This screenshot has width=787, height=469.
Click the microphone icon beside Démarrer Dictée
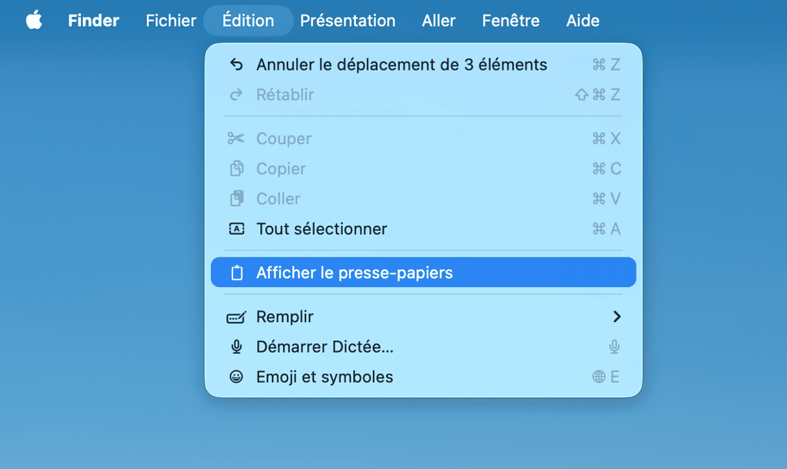pos(237,347)
